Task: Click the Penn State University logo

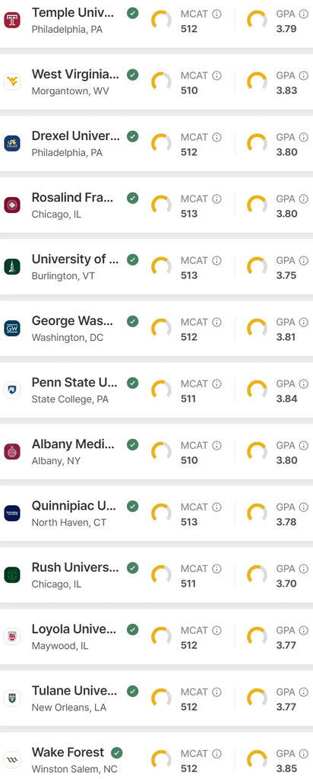Action: pos(12,390)
